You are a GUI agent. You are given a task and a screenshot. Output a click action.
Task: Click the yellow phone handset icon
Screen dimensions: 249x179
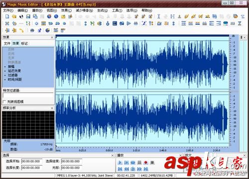(x=21, y=30)
